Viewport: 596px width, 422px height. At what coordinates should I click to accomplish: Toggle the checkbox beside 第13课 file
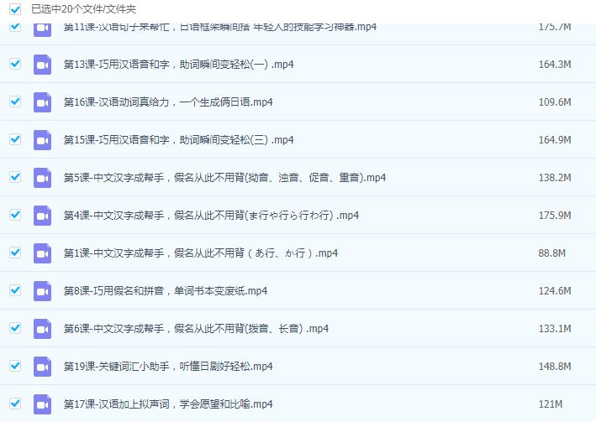tap(15, 64)
